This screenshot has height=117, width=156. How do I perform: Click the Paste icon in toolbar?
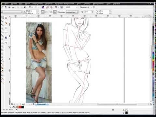(25, 7)
